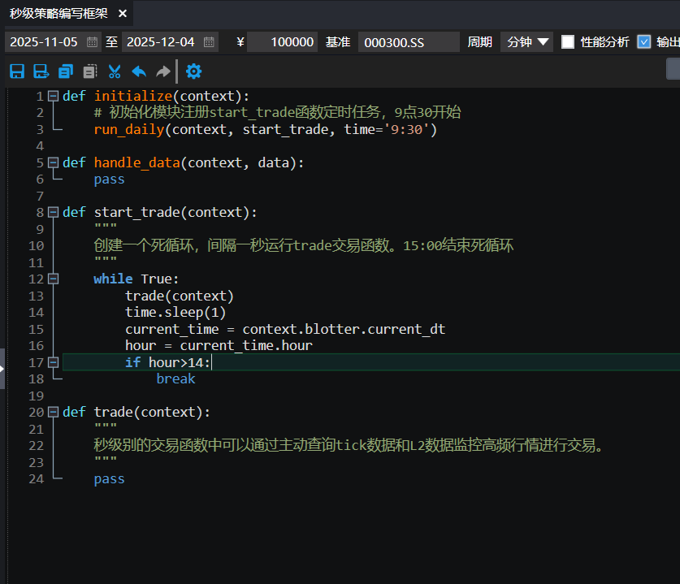
Task: Click the Paste icon in the toolbar
Action: pos(90,71)
